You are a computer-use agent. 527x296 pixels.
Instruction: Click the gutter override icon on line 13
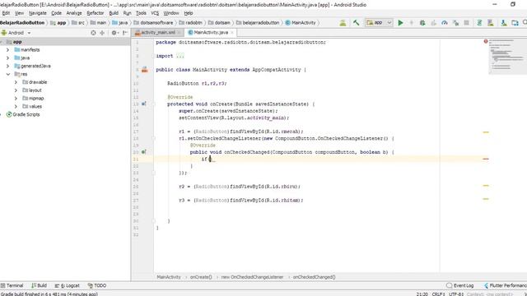(144, 104)
